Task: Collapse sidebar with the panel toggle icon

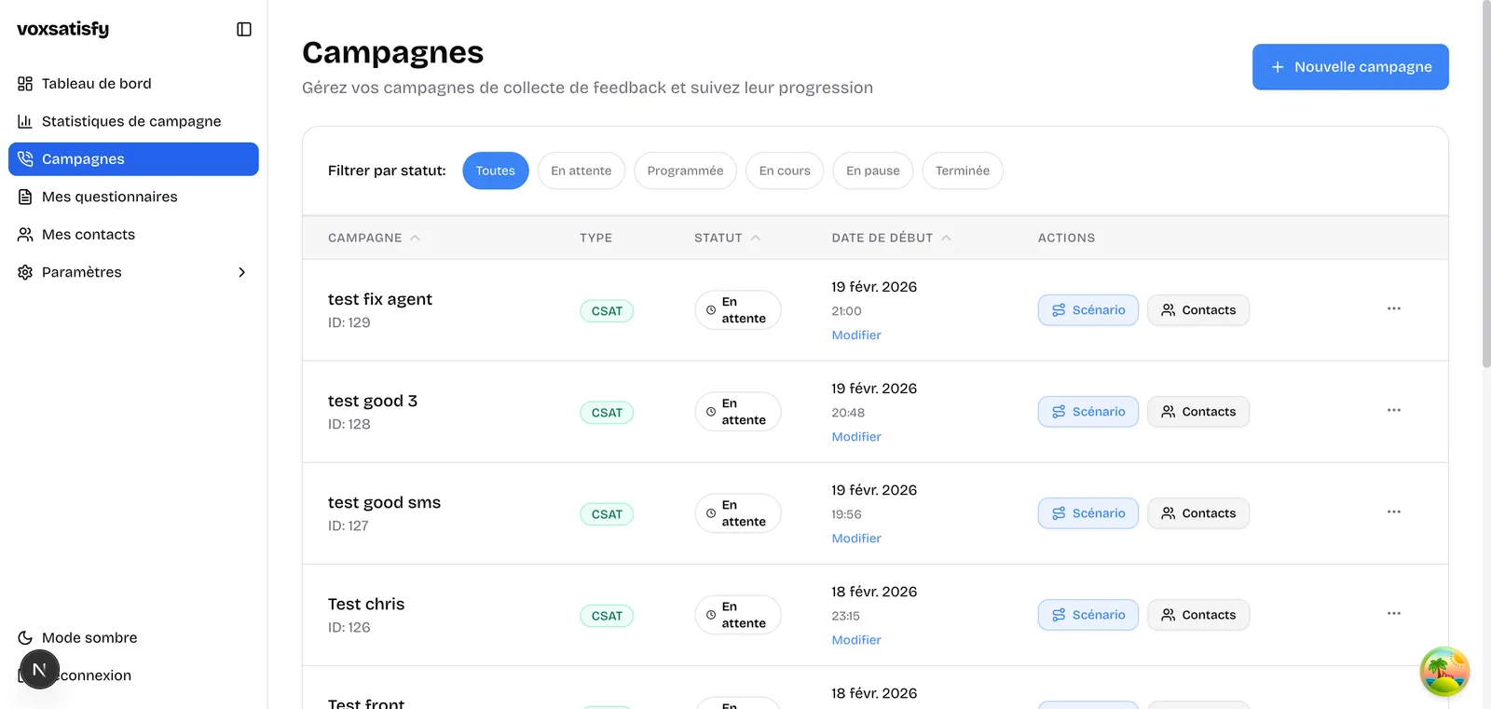Action: [244, 30]
